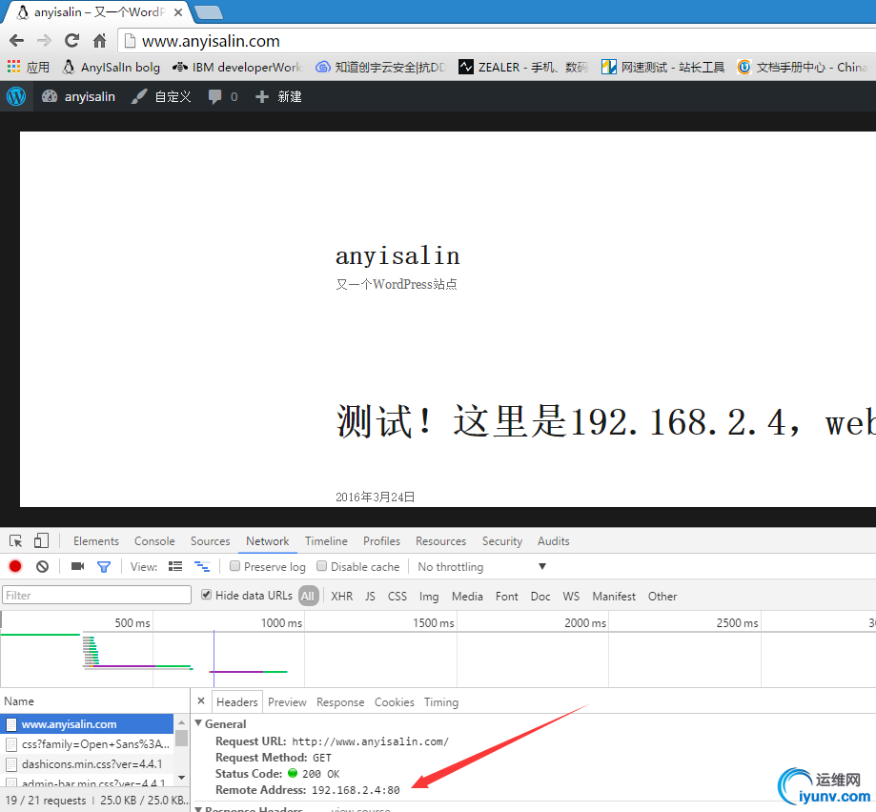Switch to the Sources tab

[x=210, y=541]
